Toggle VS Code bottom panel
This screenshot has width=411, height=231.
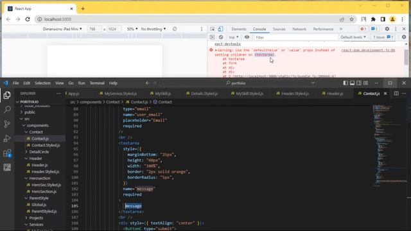click(x=352, y=83)
